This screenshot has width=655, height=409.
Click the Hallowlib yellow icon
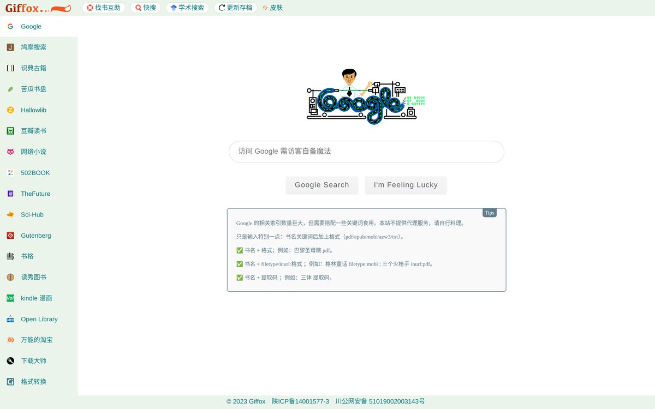10,110
